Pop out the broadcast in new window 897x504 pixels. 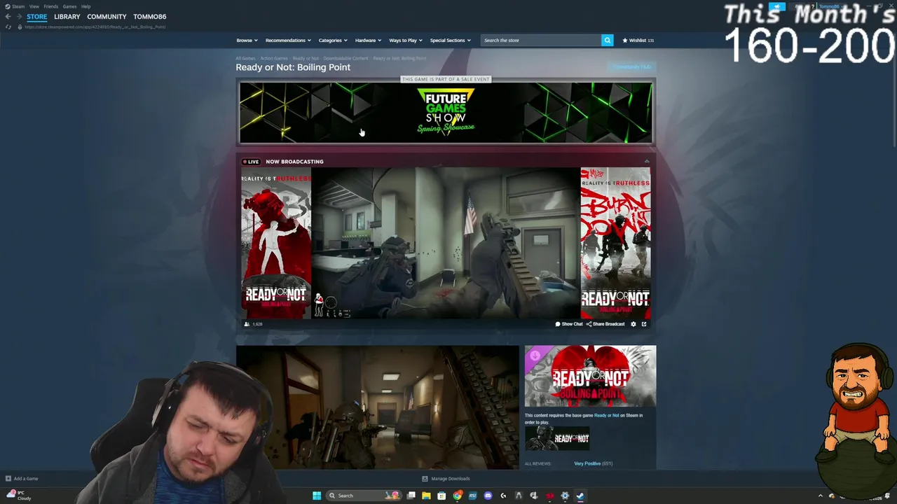(644, 324)
